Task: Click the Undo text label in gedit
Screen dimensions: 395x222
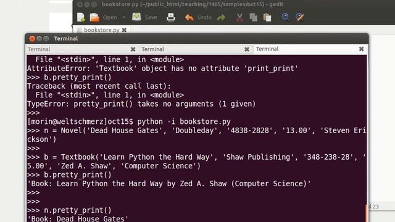Action: click(204, 17)
